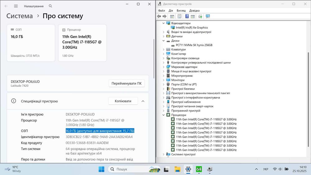Open the Довідка menu

coord(194,11)
